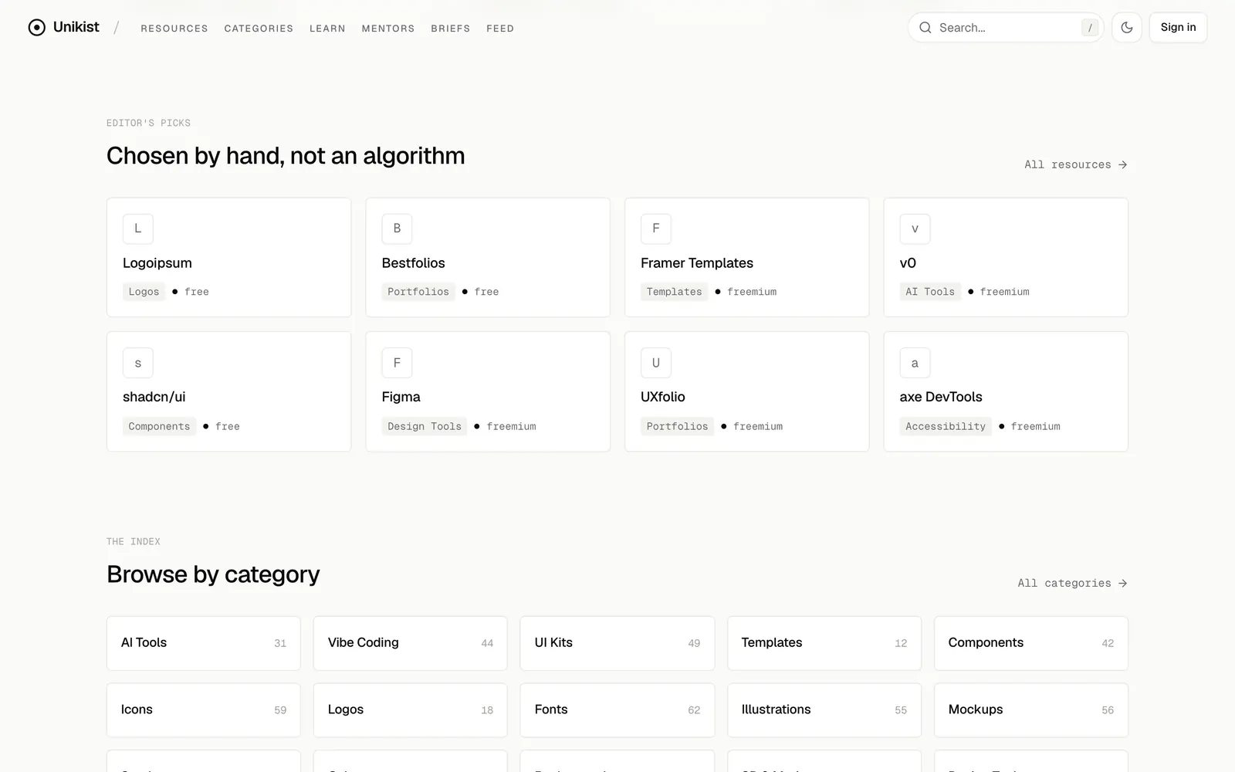Open the Templates category tile
Viewport: 1235px width, 772px height.
point(824,643)
